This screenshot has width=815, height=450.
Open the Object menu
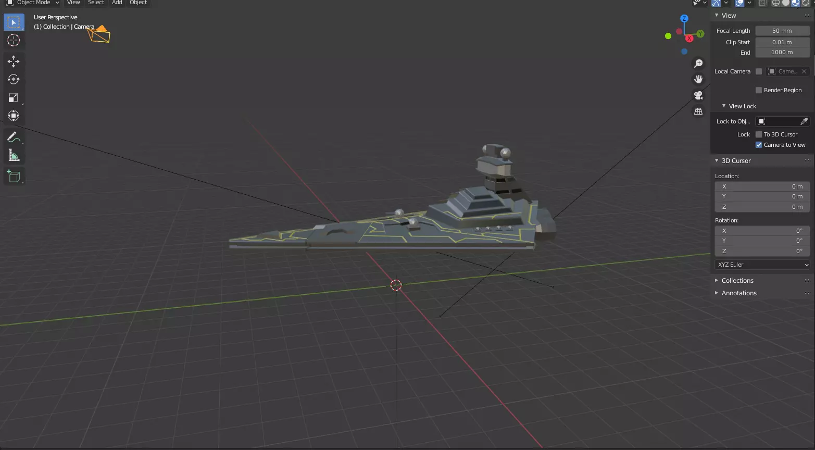point(138,3)
